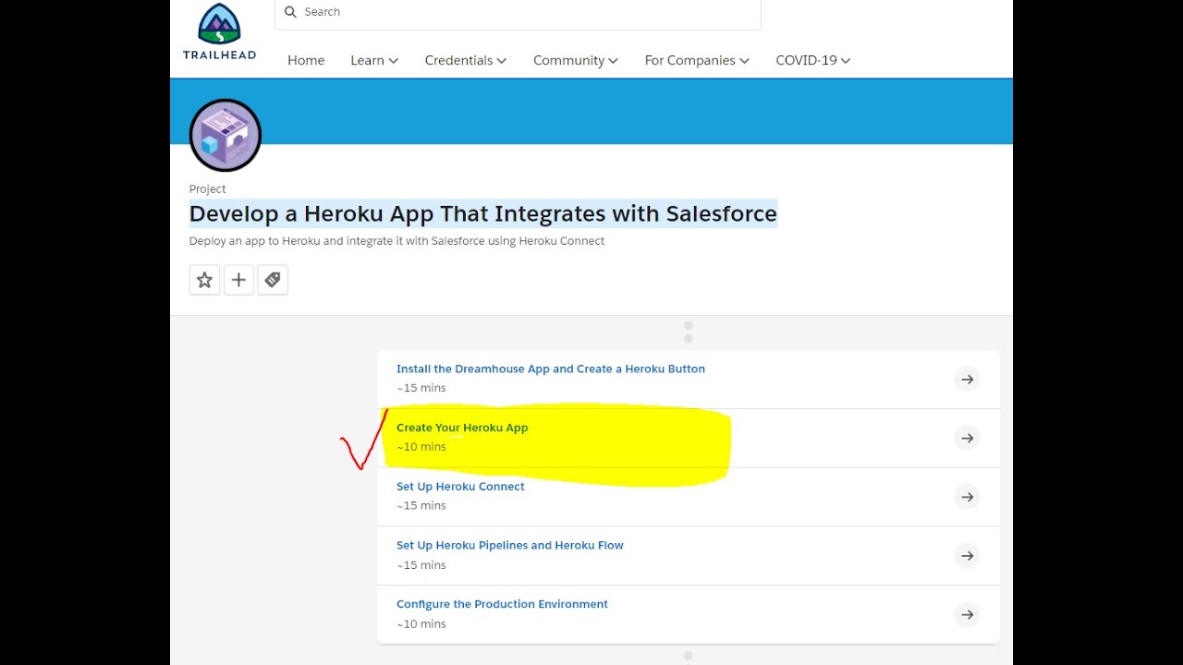Open the Create Your Heroku App step
The width and height of the screenshot is (1183, 665).
(x=462, y=428)
